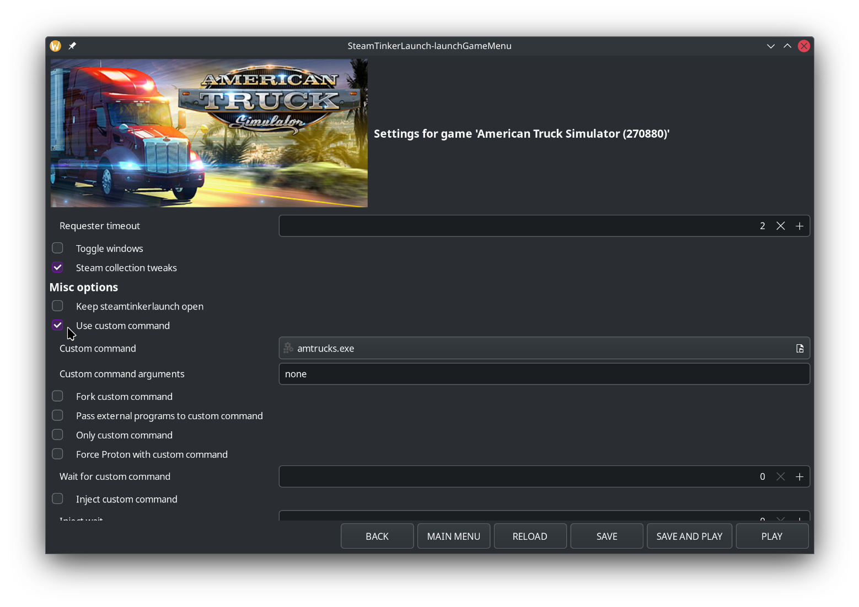Viewport: 859px width, 607px height.
Task: Click the settings title for American Truck Simulator
Action: click(x=522, y=134)
